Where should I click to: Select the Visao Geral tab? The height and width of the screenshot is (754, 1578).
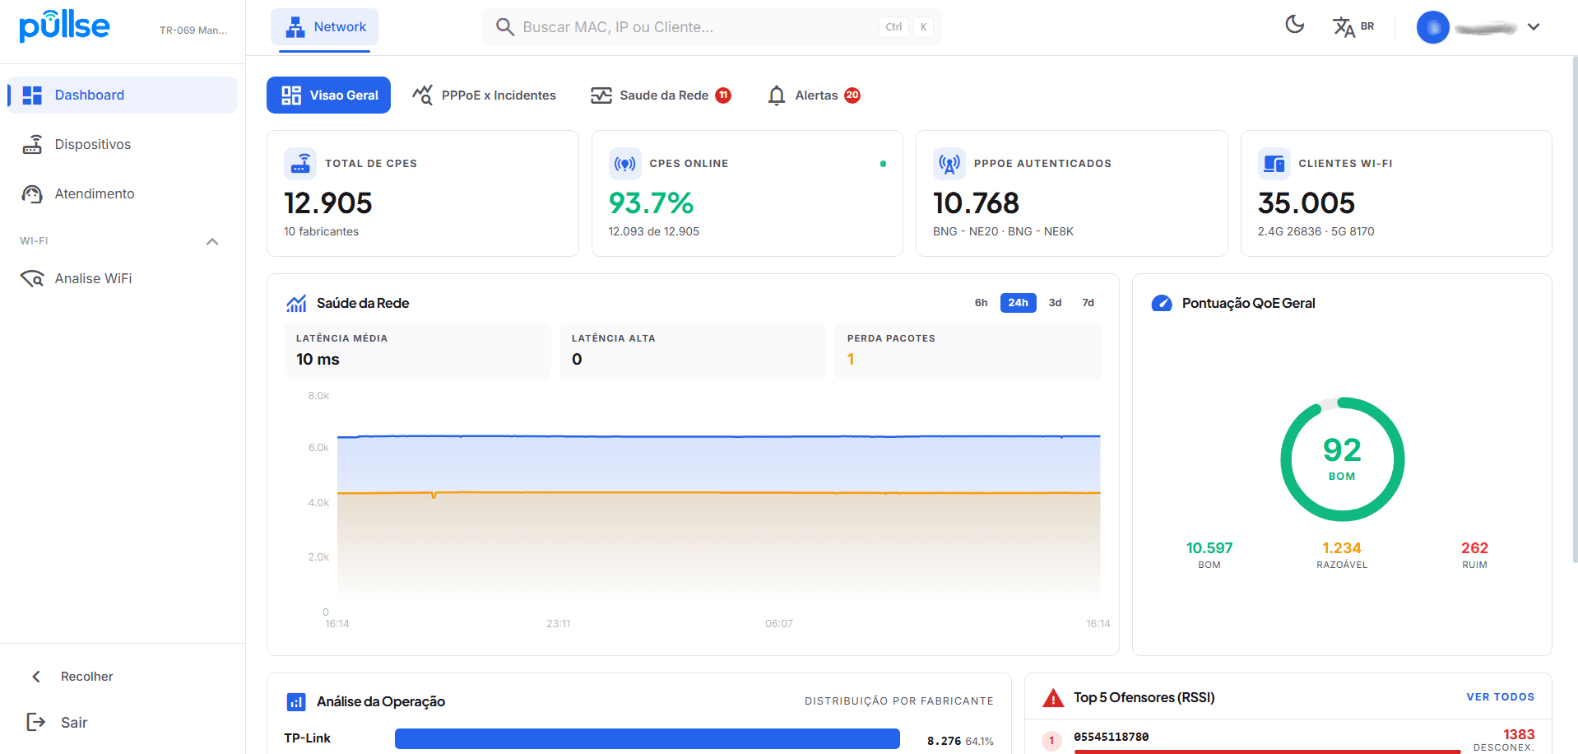(x=328, y=95)
